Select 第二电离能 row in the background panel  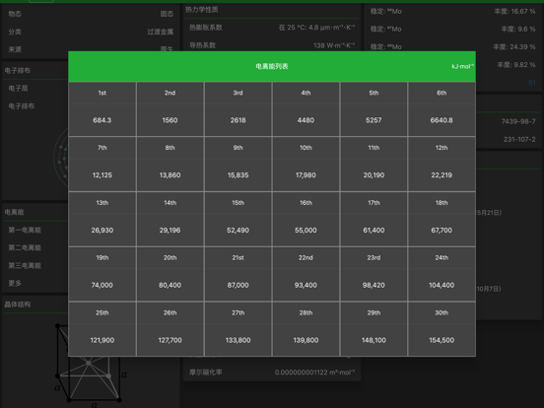[x=25, y=247]
